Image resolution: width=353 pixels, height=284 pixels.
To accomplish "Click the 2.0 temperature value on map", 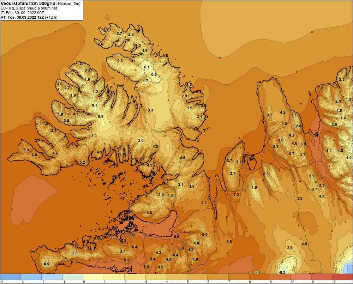I will click(x=141, y=140).
